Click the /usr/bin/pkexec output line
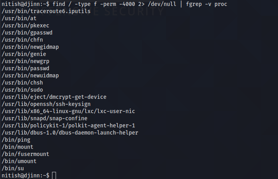The image size is (278, 179). tap(25, 25)
